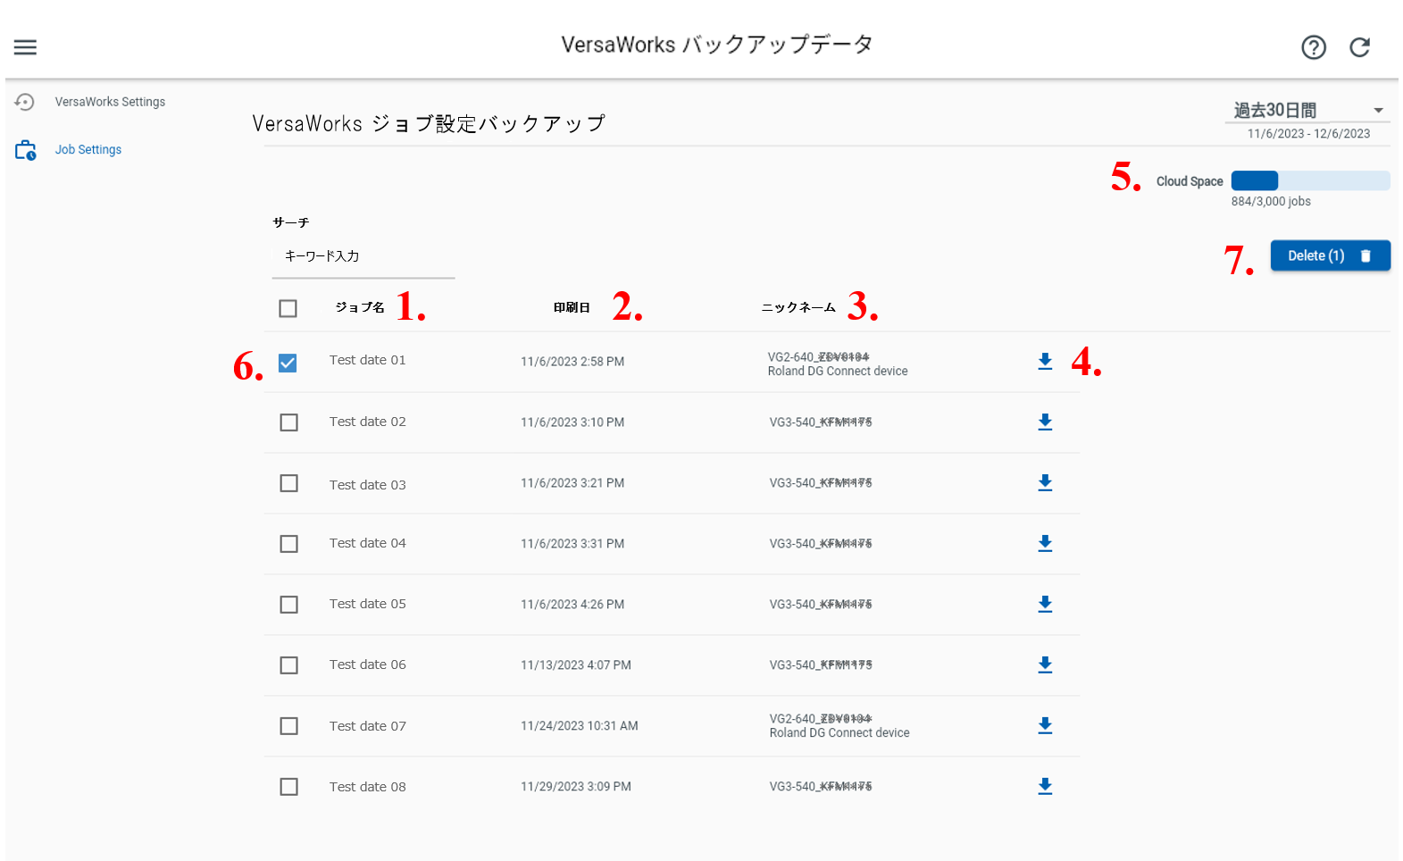The height and width of the screenshot is (861, 1403).
Task: Uncheck the Test date 01 checkbox
Action: (x=288, y=363)
